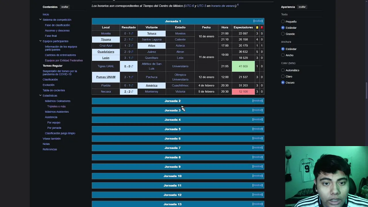Select Pequeño text size
368x207 pixels.
283,22
